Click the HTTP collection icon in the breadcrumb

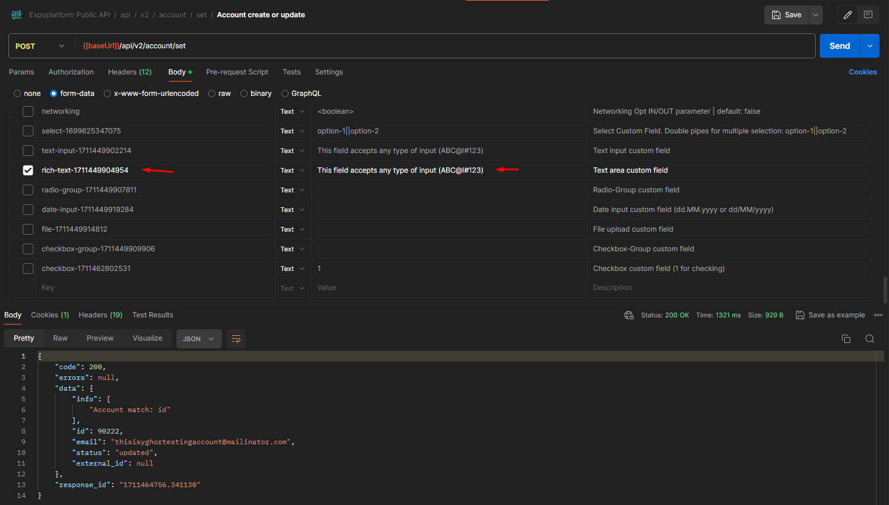pyautogui.click(x=16, y=14)
